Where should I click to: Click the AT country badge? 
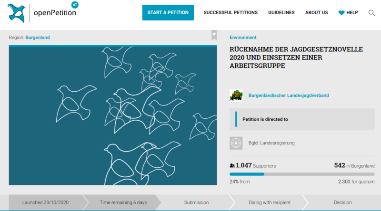point(75,5)
